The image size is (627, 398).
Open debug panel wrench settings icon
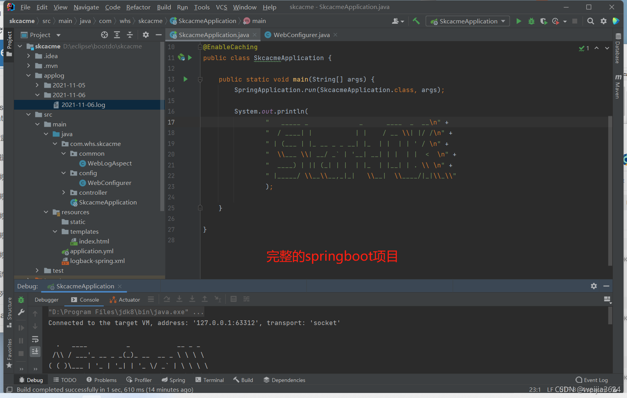coord(21,312)
